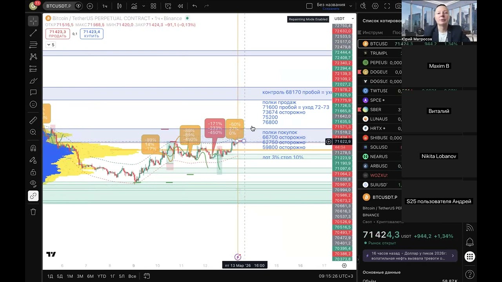This screenshot has height=282, width=502.
Task: Open the emoji icons tool
Action: point(33,105)
